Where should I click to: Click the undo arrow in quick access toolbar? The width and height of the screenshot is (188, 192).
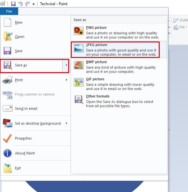click(x=20, y=4)
